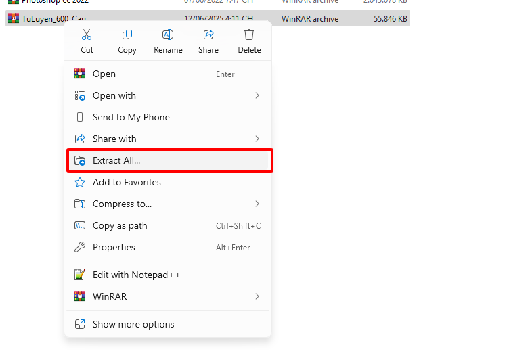
Task: Click the Notepad++ icon
Action: pos(80,275)
